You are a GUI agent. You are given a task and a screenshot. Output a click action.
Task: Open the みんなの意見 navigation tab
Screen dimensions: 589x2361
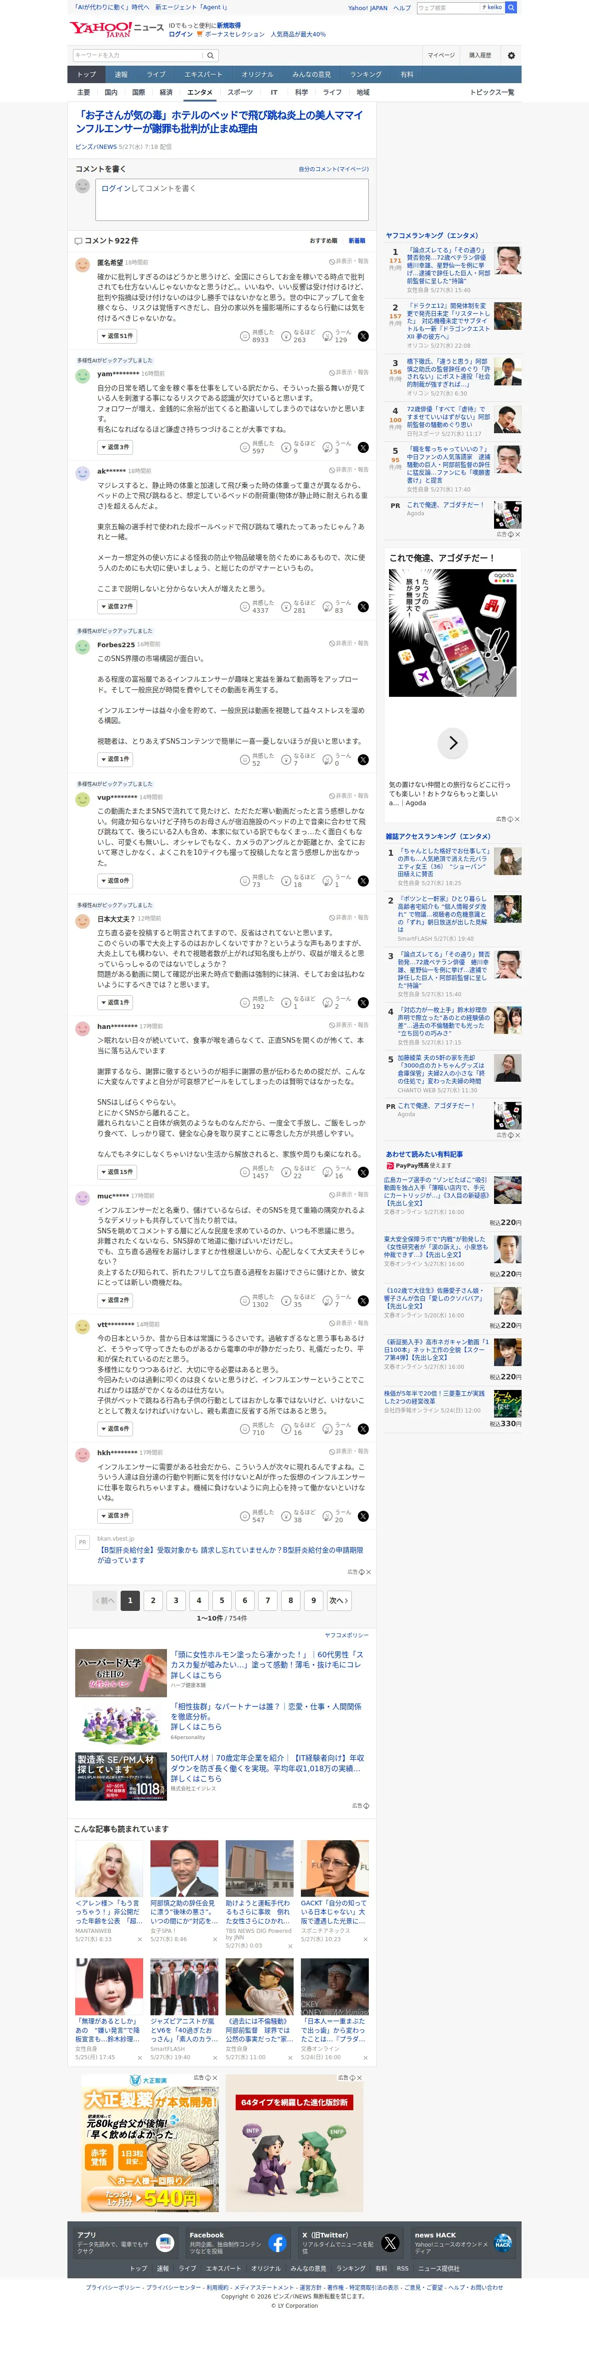pyautogui.click(x=311, y=75)
